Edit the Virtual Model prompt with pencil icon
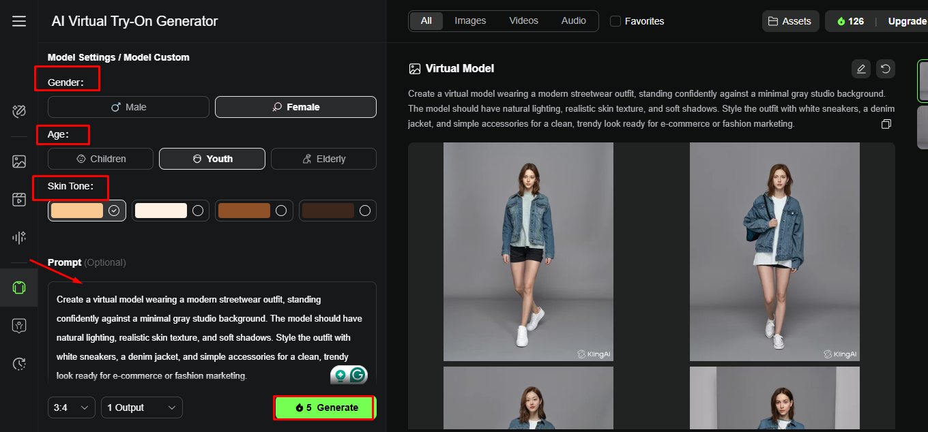The width and height of the screenshot is (928, 432). coord(861,69)
